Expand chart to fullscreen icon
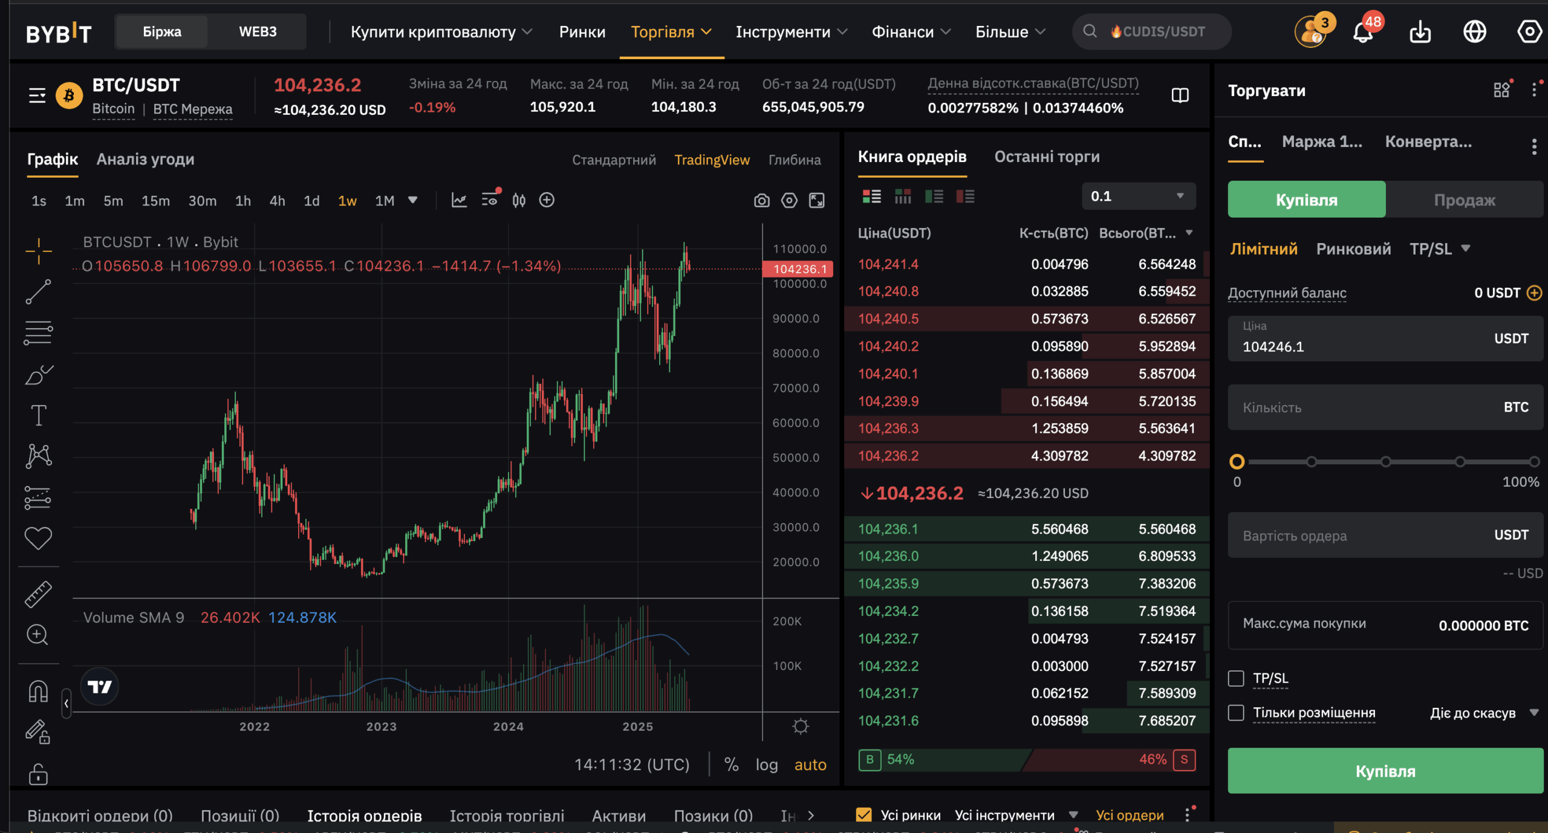The width and height of the screenshot is (1548, 833). [x=816, y=201]
